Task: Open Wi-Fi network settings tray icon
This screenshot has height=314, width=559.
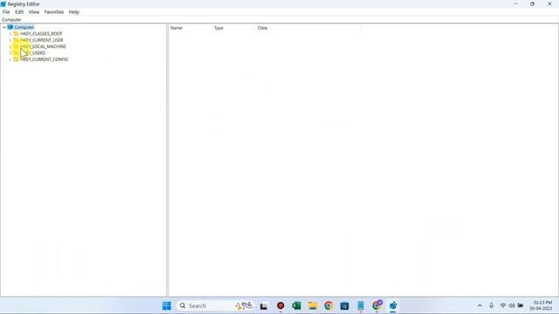Action: tap(503, 305)
